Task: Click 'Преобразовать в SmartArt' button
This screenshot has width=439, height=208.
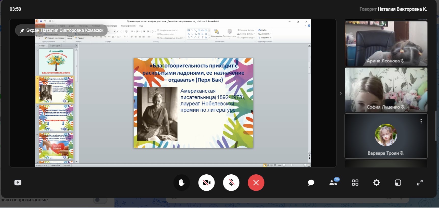Action: tap(170, 38)
